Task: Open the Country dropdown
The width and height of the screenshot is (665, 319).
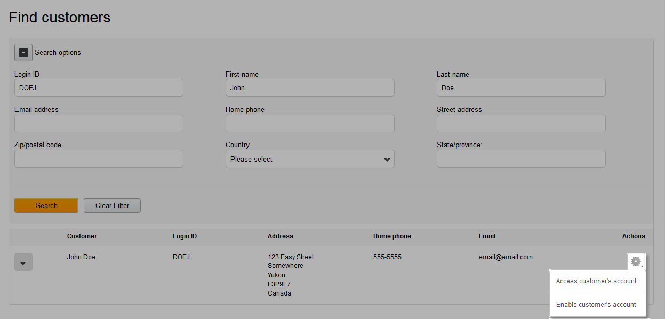Action: 309,158
